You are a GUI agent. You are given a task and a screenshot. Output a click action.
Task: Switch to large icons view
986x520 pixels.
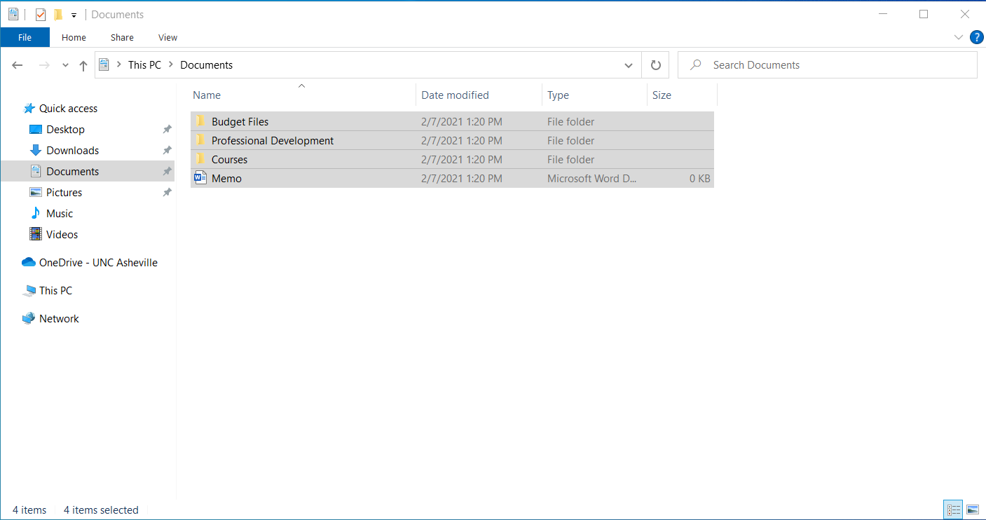(x=973, y=509)
